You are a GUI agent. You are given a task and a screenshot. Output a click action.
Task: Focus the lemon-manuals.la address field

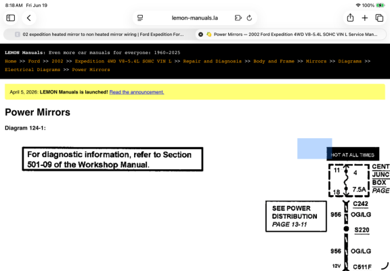pos(195,18)
